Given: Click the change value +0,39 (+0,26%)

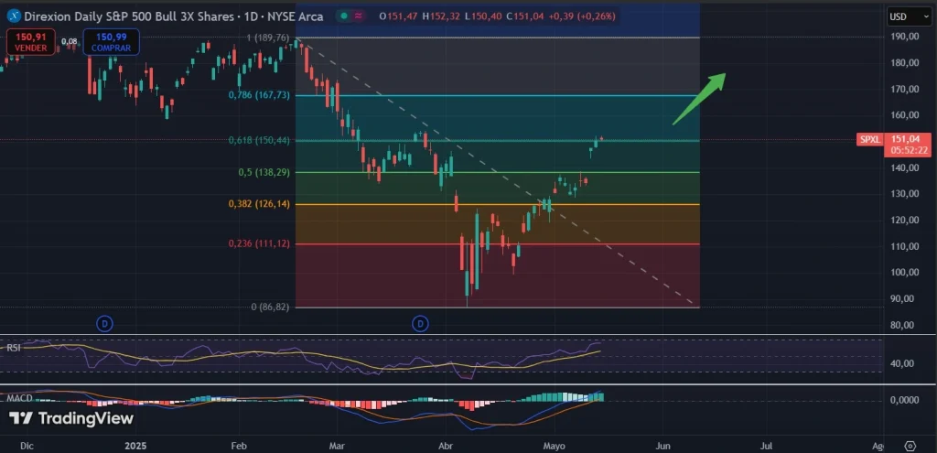Looking at the screenshot, I should [581, 16].
